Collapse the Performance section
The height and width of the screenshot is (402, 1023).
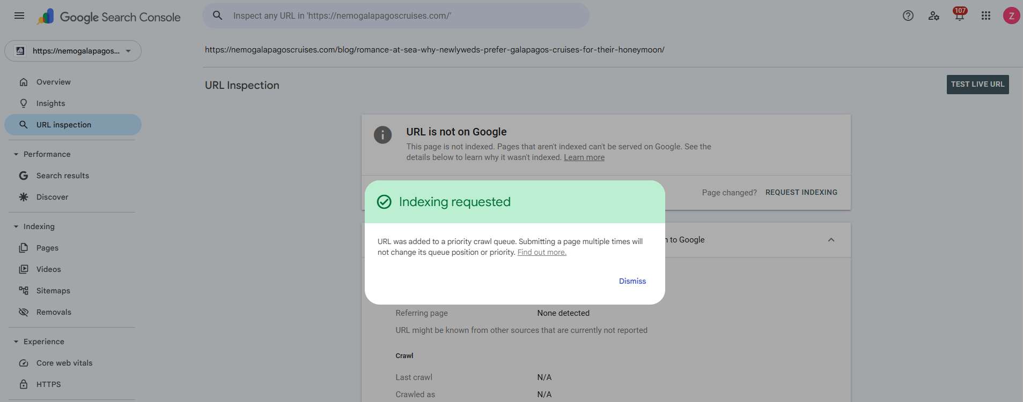[x=16, y=154]
